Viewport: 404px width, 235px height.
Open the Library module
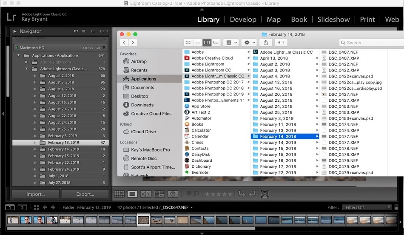click(x=208, y=19)
